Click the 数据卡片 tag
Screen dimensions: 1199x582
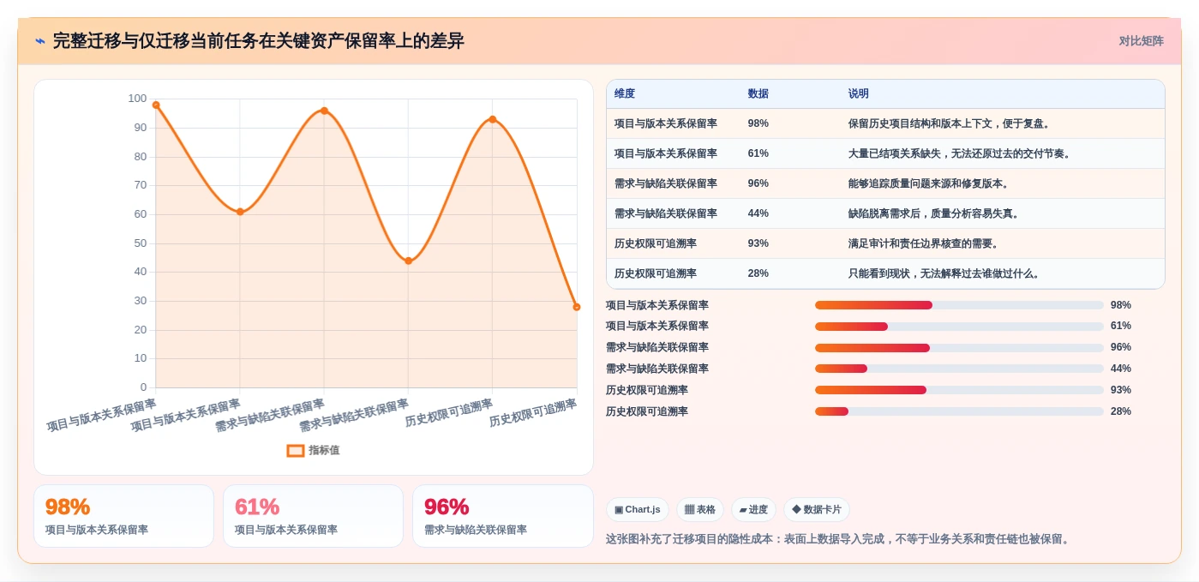click(817, 509)
